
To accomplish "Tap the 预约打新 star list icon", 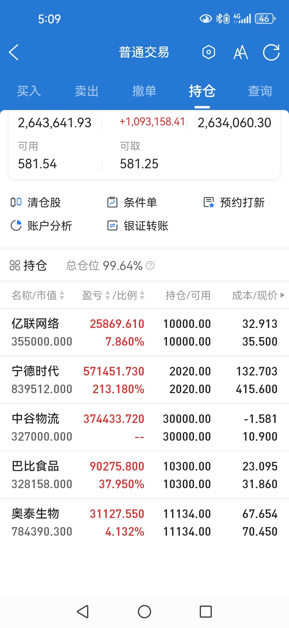I will pyautogui.click(x=209, y=202).
